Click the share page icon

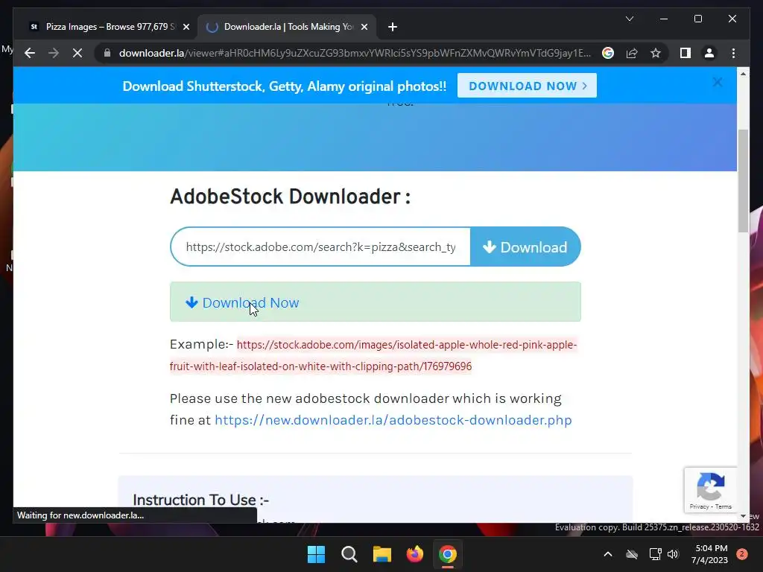coord(632,53)
